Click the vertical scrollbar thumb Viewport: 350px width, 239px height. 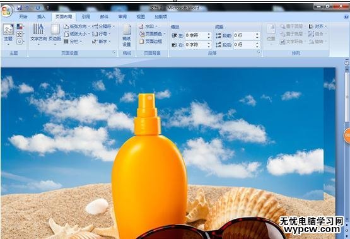(347, 97)
